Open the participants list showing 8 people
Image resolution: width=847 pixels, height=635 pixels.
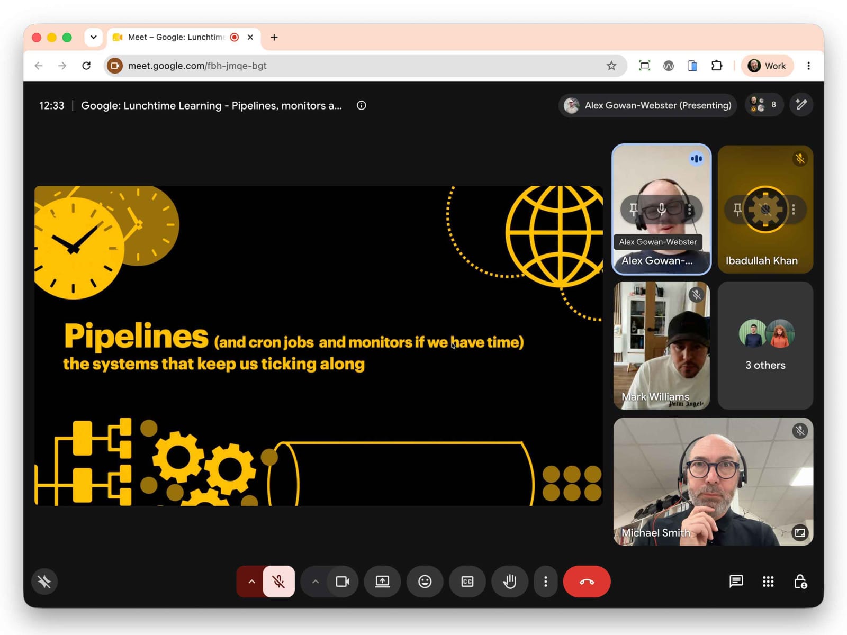coord(764,105)
